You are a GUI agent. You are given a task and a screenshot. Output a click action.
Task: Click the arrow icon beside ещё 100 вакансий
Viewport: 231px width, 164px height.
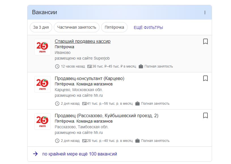(x=35, y=154)
